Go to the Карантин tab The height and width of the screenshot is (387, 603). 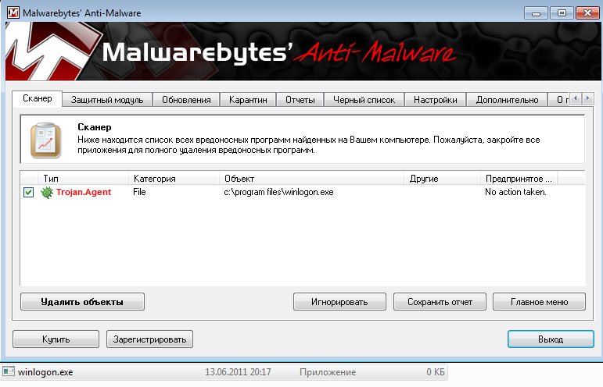coord(248,100)
